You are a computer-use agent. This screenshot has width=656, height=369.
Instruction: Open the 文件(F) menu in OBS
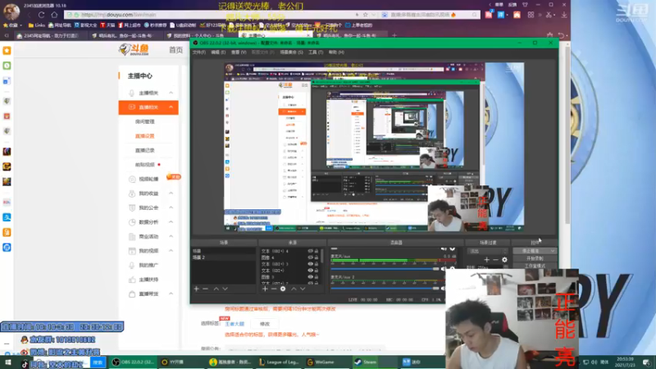(x=198, y=52)
